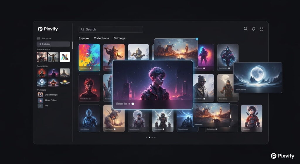Toggle the pill switch on dark robot card
Image resolution: width=300 pixels, height=164 pixels.
coord(229,68)
